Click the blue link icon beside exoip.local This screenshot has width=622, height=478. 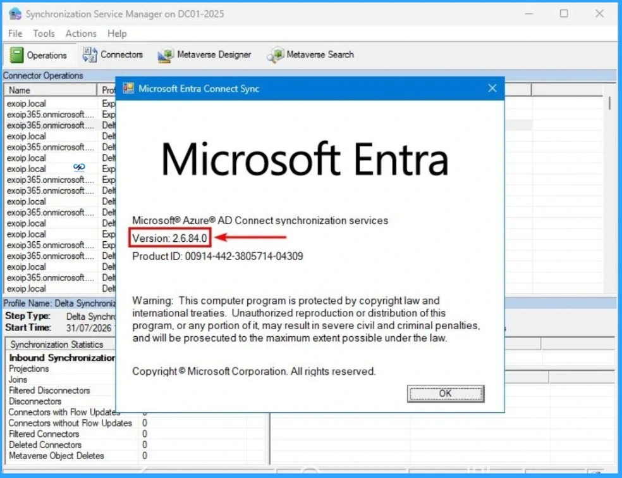click(80, 168)
